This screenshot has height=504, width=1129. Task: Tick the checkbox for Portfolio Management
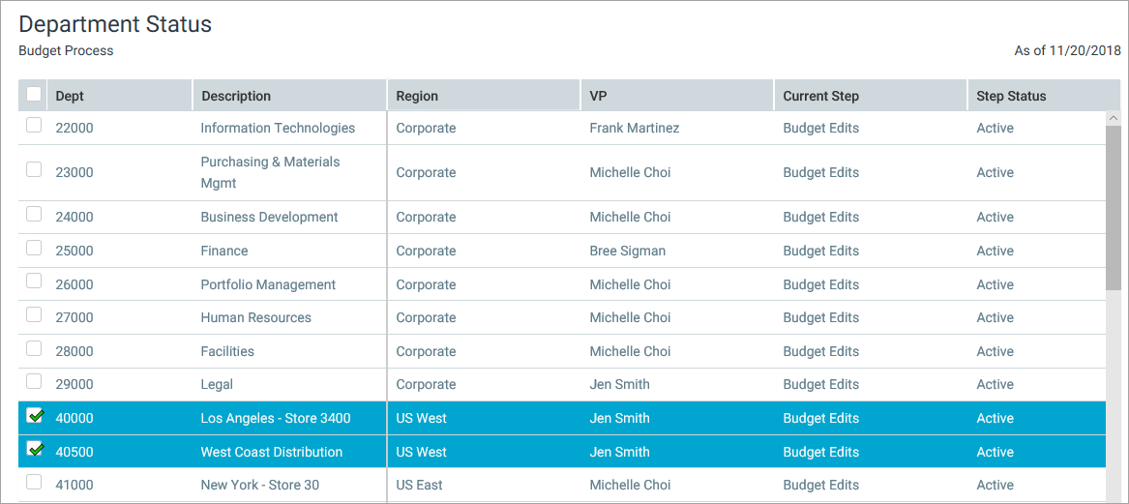[x=34, y=282]
